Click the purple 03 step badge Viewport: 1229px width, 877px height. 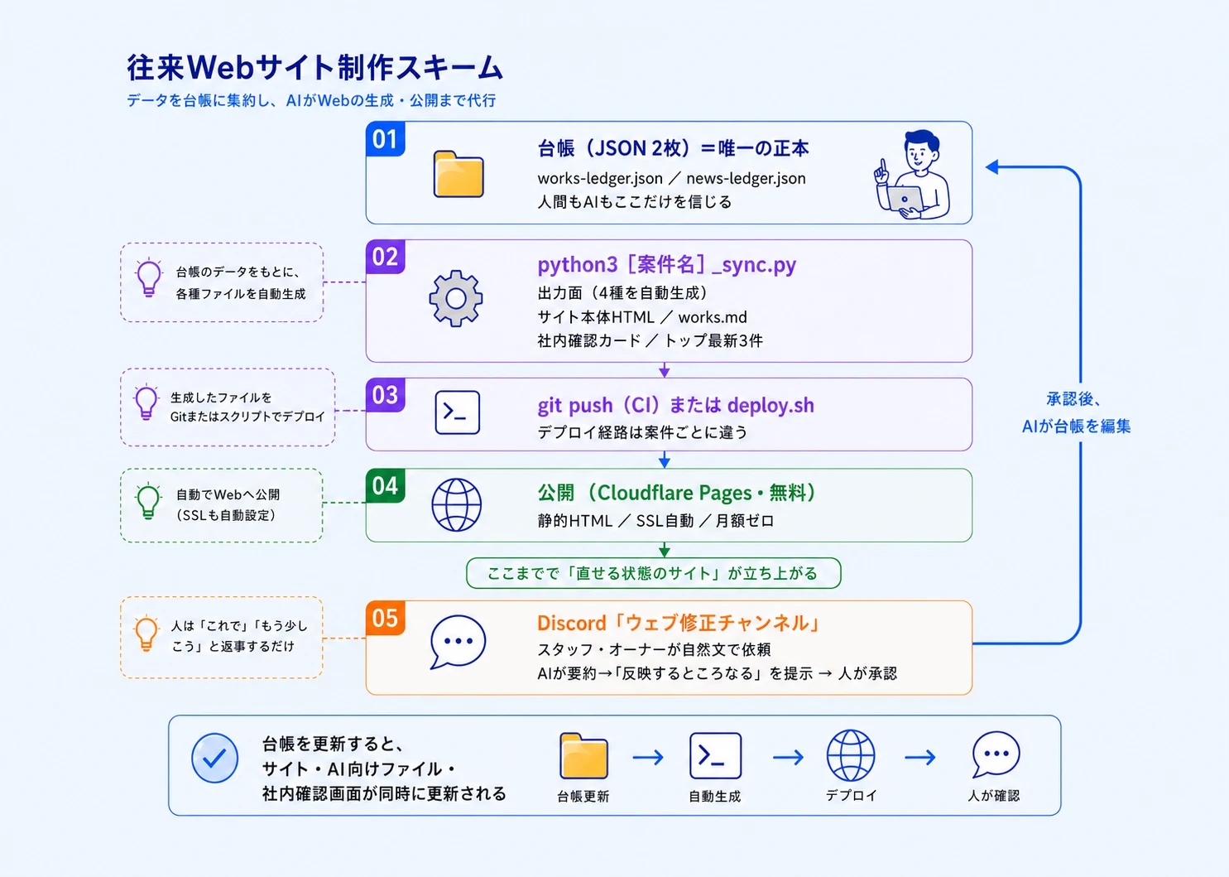pyautogui.click(x=386, y=395)
